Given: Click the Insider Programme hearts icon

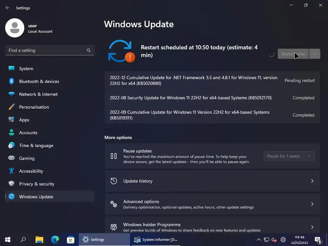Looking at the screenshot, I should [x=114, y=227].
